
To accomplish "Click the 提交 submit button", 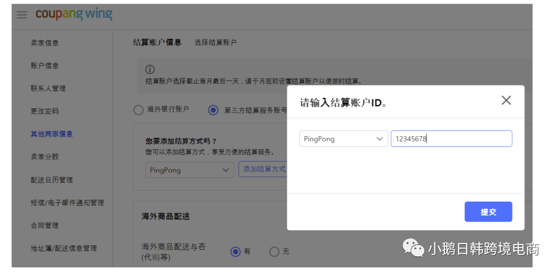I will click(x=488, y=212).
